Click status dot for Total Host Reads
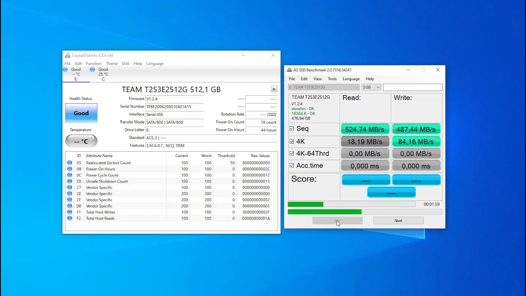 (69, 218)
